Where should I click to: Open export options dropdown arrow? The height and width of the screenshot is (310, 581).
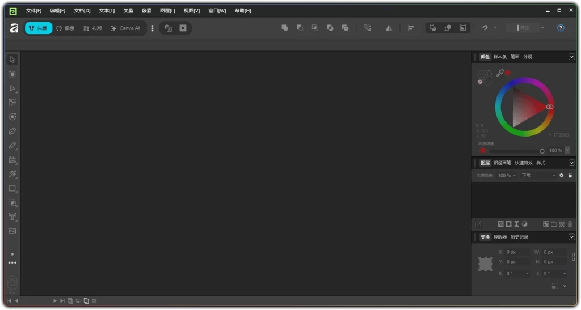(x=542, y=28)
